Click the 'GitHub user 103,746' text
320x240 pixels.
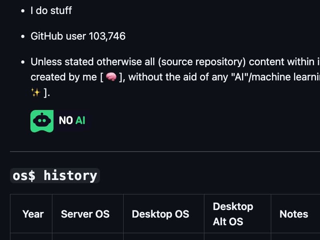point(78,36)
